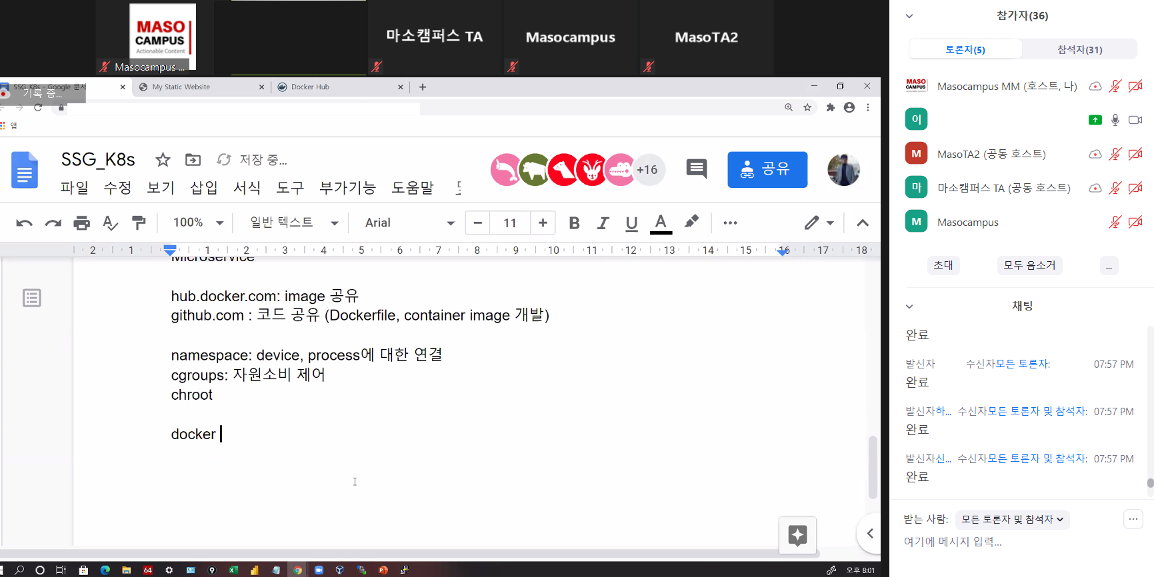Image resolution: width=1154 pixels, height=577 pixels.
Task: Click the Explore button at bottom right
Action: coord(797,535)
